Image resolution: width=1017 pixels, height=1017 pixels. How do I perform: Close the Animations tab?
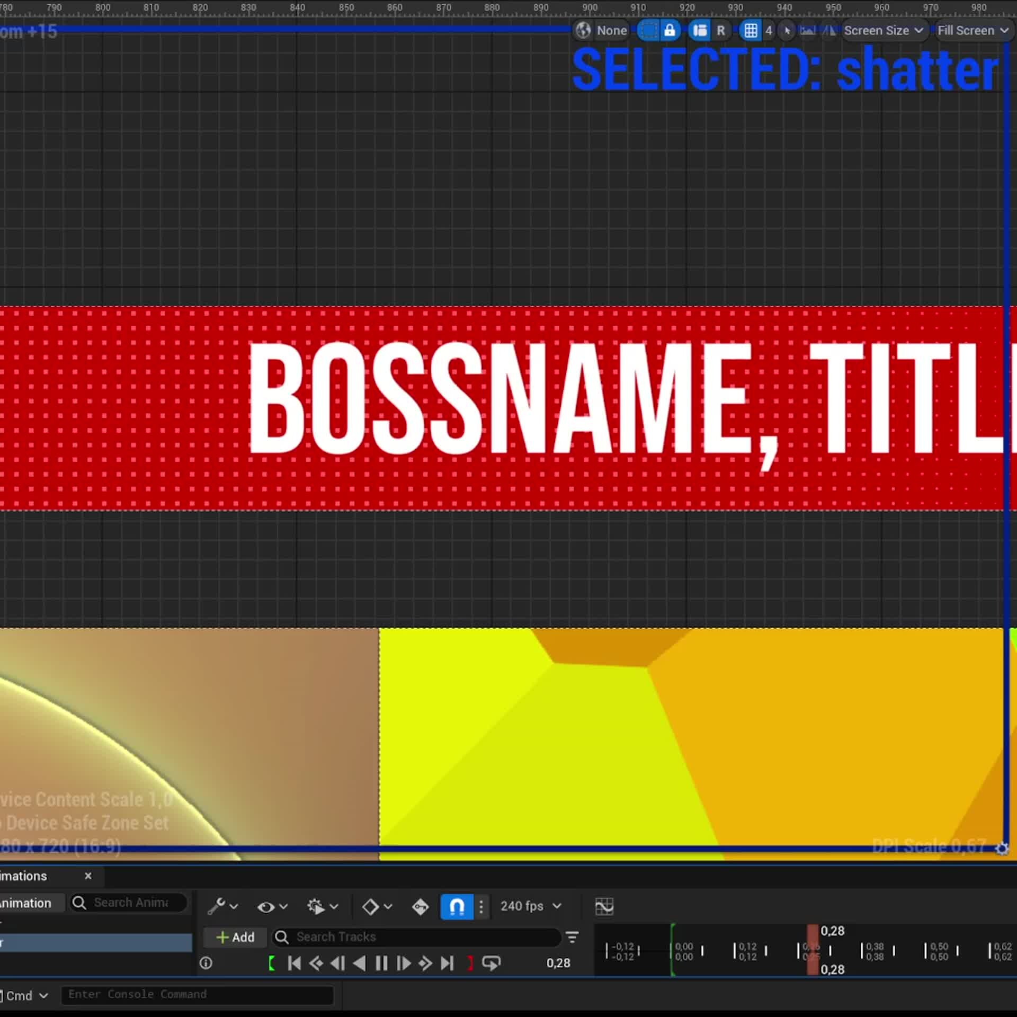click(88, 876)
